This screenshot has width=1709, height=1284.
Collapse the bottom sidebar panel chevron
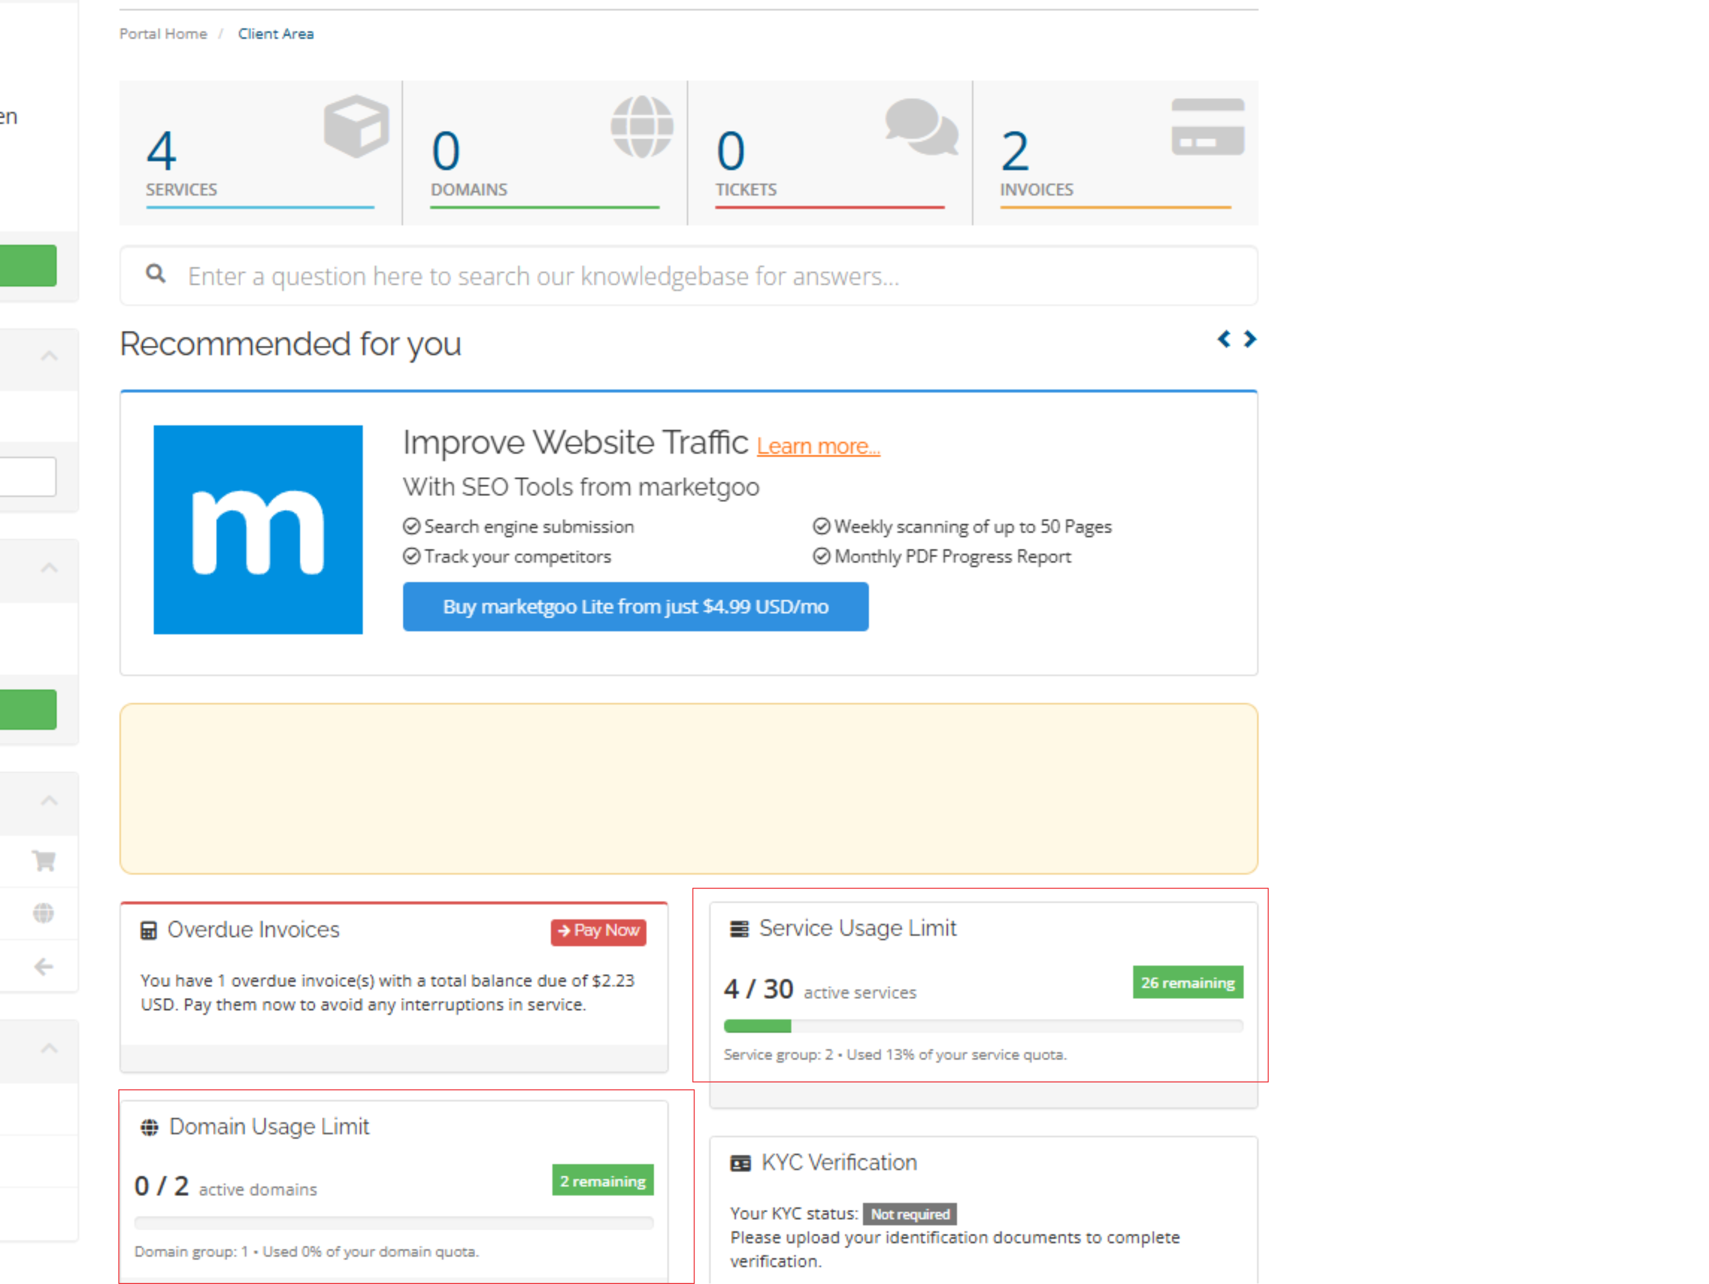(50, 1049)
